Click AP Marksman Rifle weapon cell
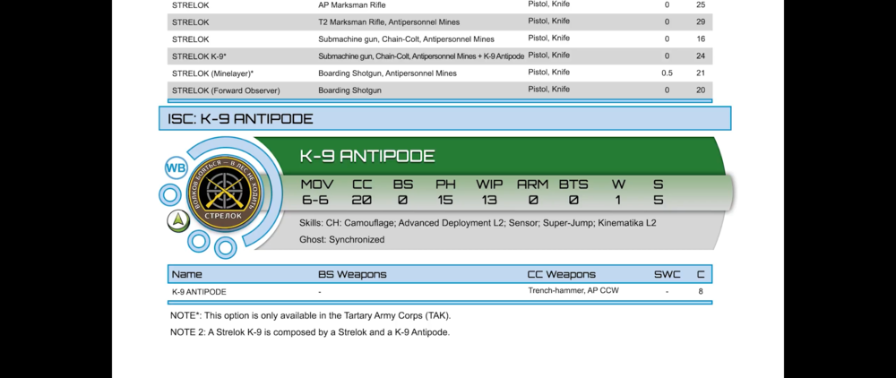This screenshot has width=896, height=378. click(352, 5)
